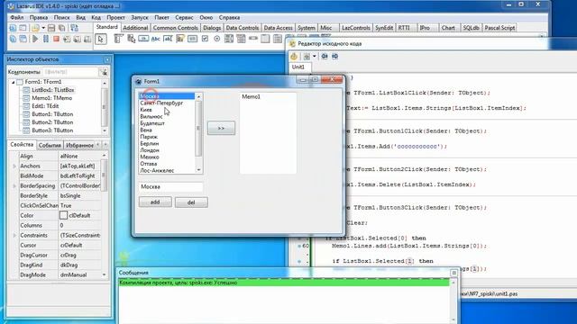Viewport: 577px width, 324px height.
Task: Expand the Constraints property
Action: coord(14,235)
